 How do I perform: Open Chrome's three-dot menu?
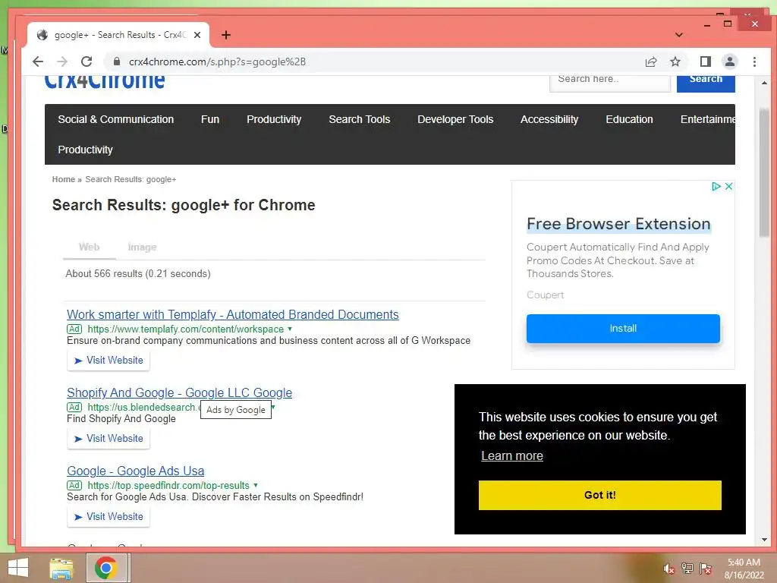pos(754,61)
